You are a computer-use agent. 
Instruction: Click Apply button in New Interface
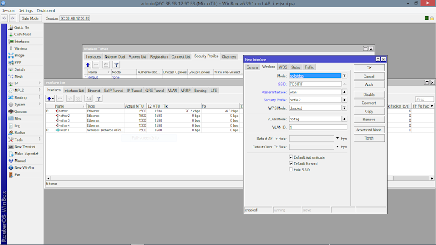[369, 84]
